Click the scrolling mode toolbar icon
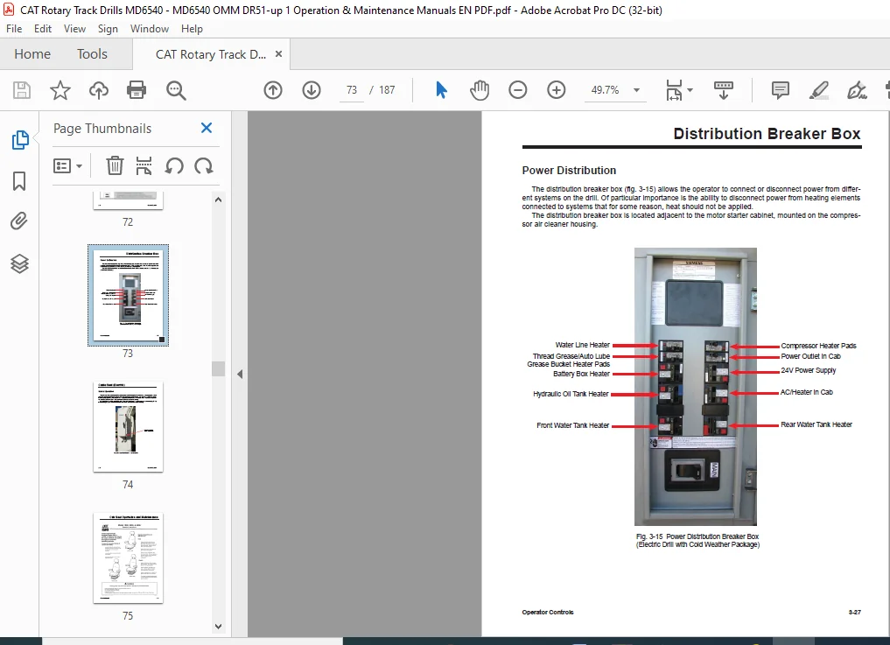This screenshot has height=645, width=890. click(723, 90)
